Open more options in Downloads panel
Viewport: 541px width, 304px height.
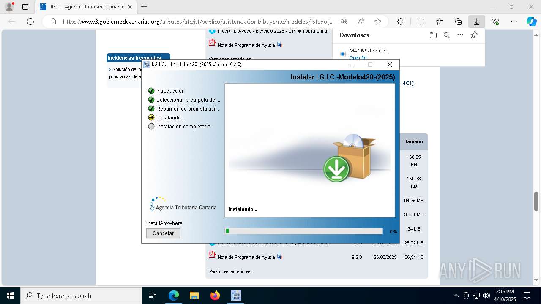pyautogui.click(x=460, y=35)
